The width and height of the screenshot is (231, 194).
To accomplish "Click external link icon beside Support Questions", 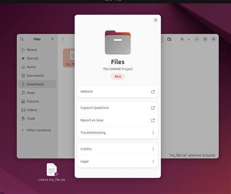I will 153,108.
